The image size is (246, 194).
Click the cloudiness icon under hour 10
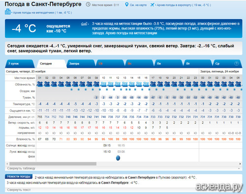(x=103, y=84)
